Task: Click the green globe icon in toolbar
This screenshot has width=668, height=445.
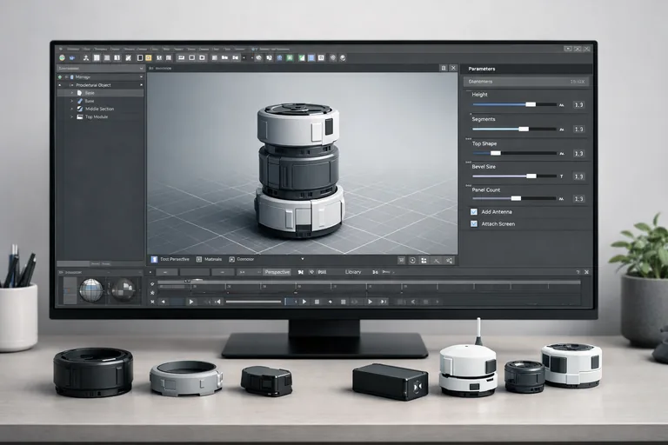Action: pos(62,57)
